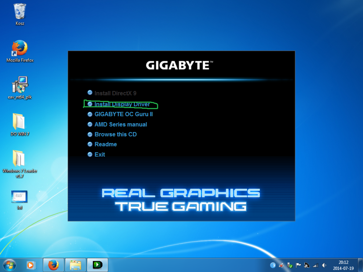Click the blue circular tray icon
The image size is (363, 272).
pos(273,265)
